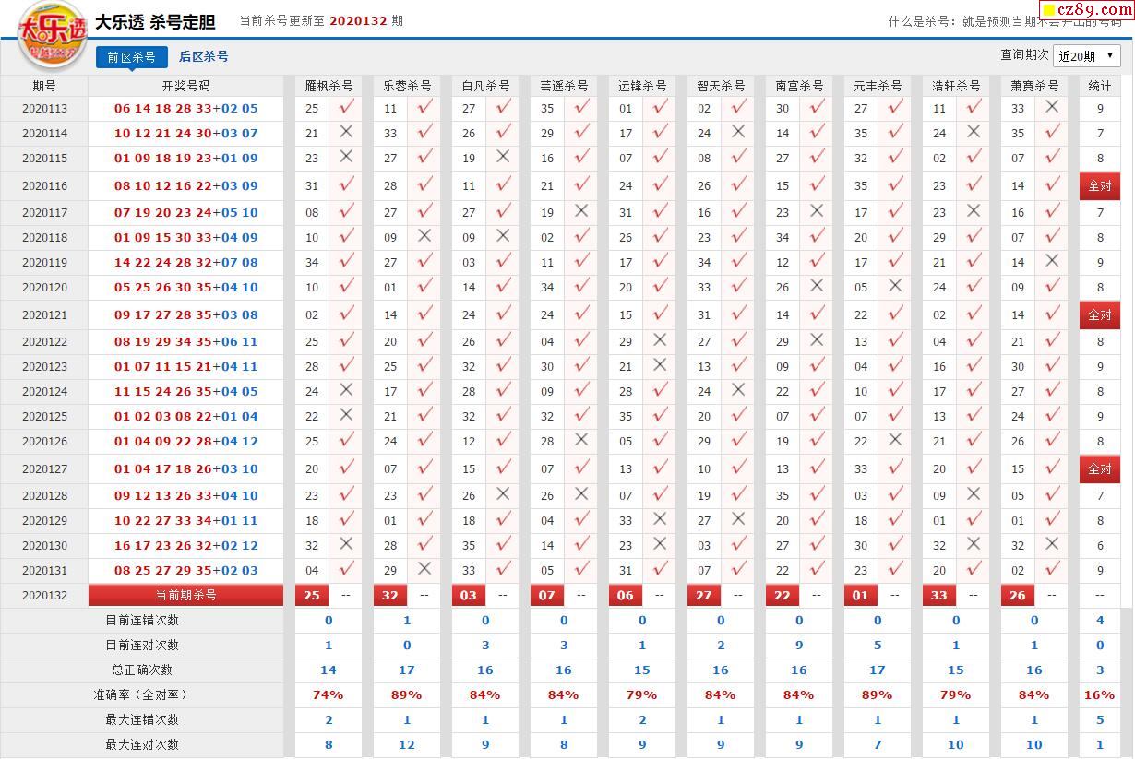Click 雁枫's X mark in row 2020114
1135x759 pixels.
point(346,133)
